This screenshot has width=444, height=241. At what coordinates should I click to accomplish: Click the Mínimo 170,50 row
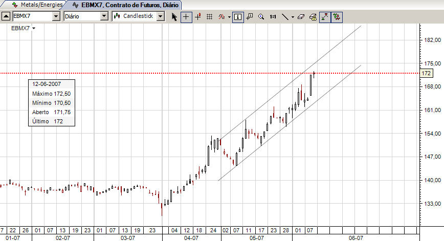coord(52,103)
